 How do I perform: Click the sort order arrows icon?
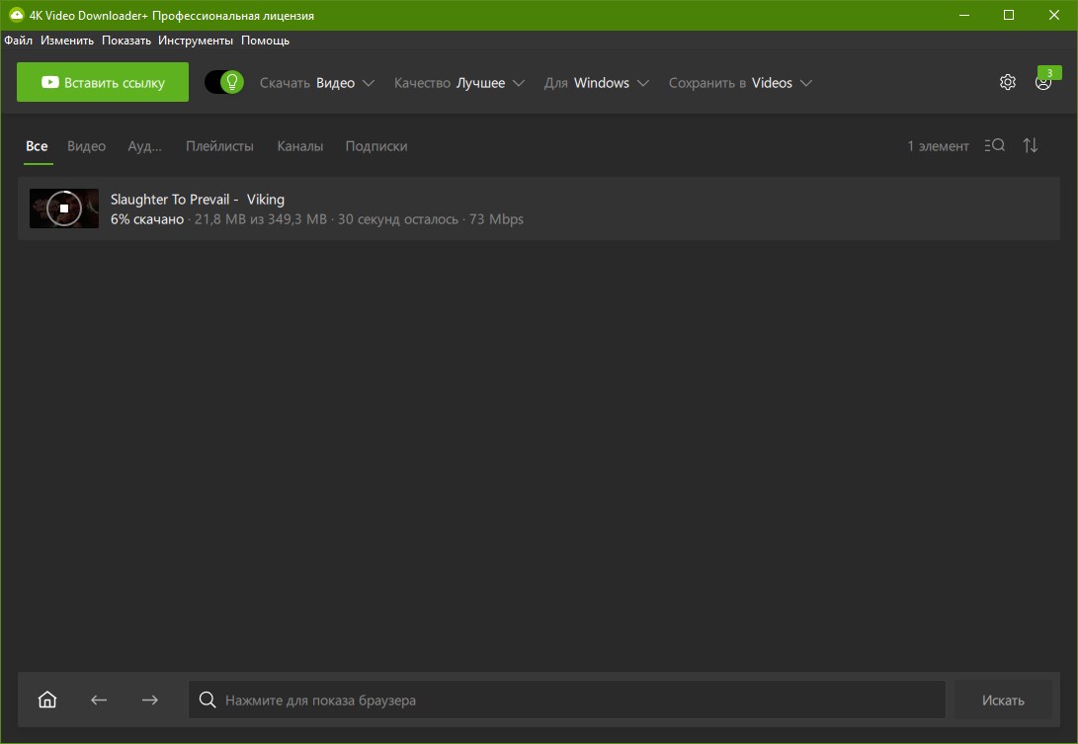point(1030,146)
